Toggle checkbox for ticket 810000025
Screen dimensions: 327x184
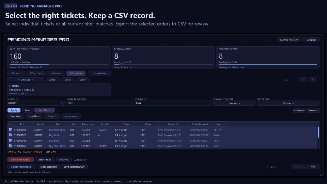(x=10, y=135)
